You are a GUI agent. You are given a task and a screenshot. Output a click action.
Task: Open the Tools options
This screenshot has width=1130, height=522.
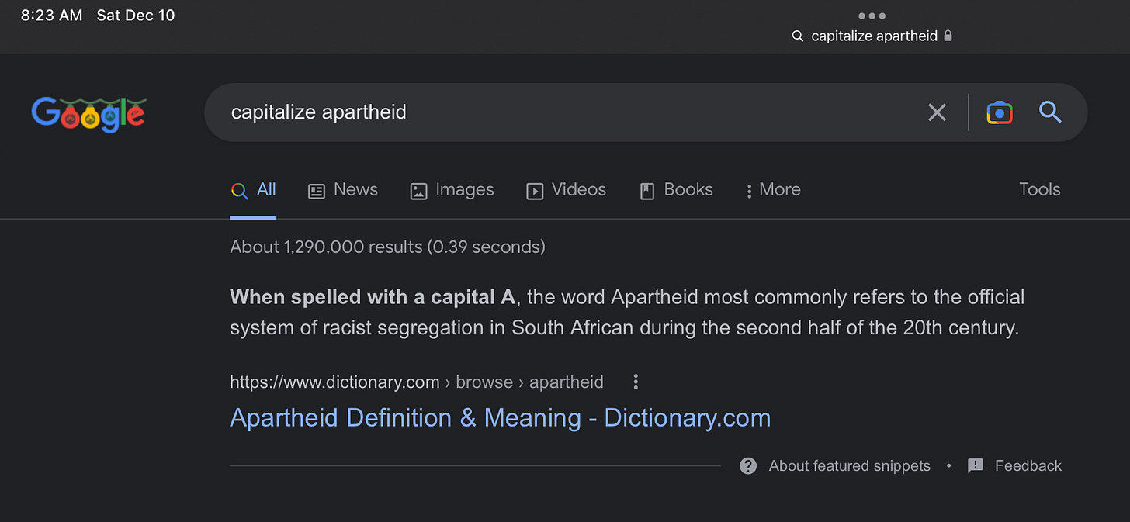pyautogui.click(x=1040, y=189)
